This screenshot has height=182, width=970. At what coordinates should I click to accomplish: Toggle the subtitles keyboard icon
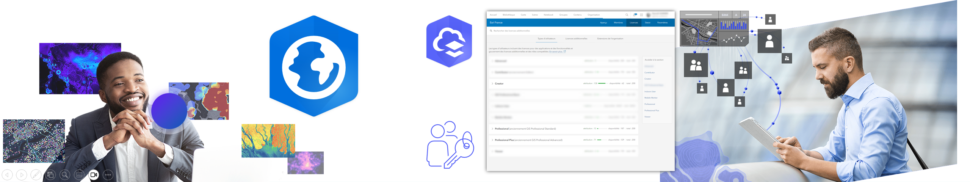(79, 175)
